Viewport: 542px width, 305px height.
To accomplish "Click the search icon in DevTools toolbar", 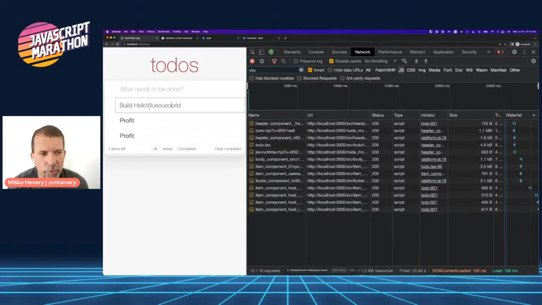I will [283, 61].
